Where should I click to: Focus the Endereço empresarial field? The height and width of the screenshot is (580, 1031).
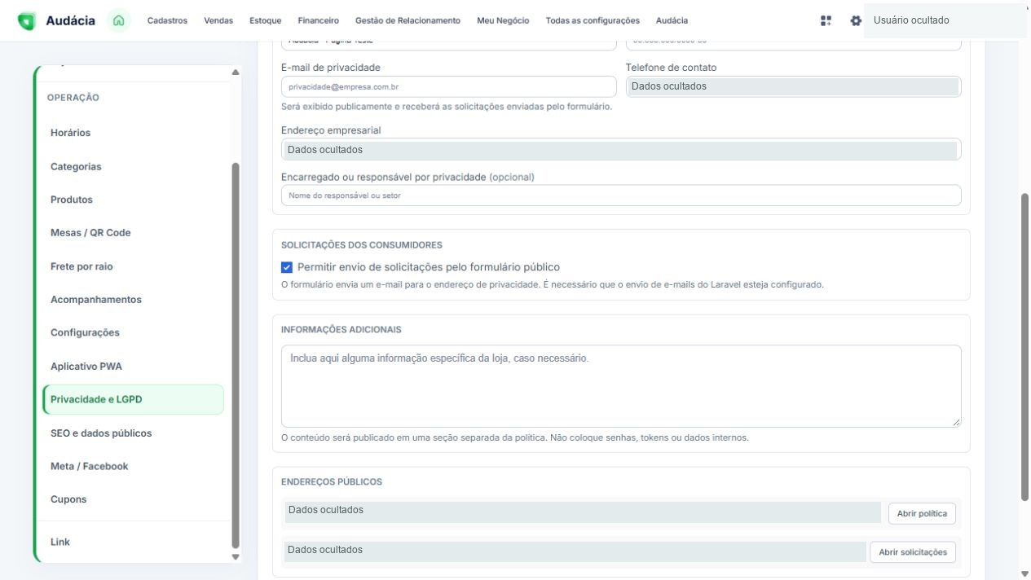pyautogui.click(x=621, y=150)
